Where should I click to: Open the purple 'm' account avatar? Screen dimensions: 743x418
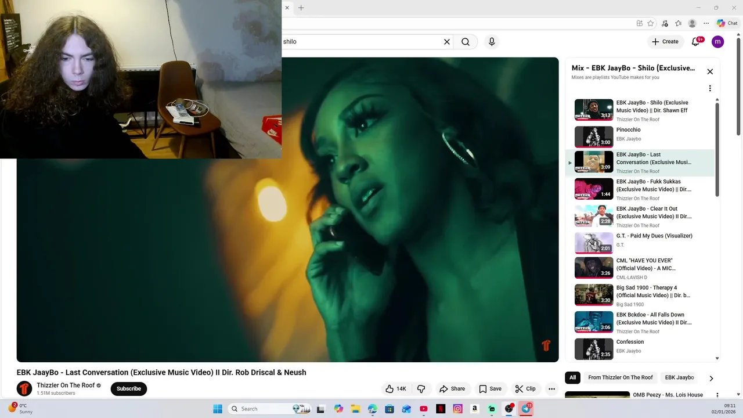coord(717,42)
